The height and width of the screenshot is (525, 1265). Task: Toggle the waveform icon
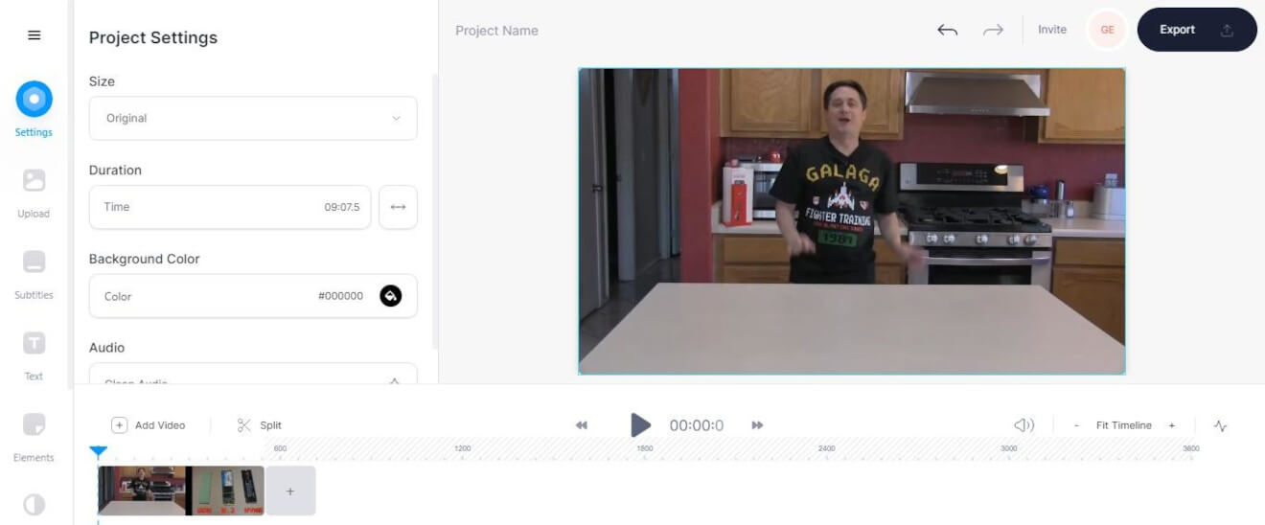pyautogui.click(x=1220, y=425)
